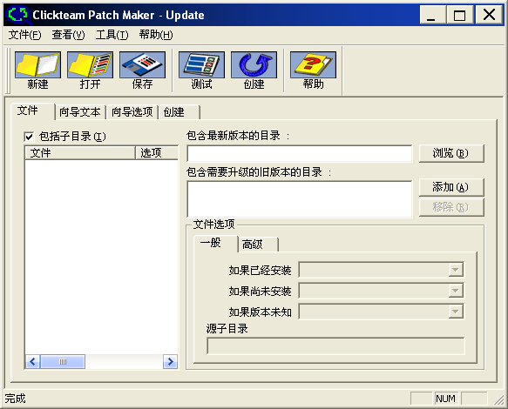The height and width of the screenshot is (409, 508).
Task: Click the 添加(A) button
Action: point(451,187)
